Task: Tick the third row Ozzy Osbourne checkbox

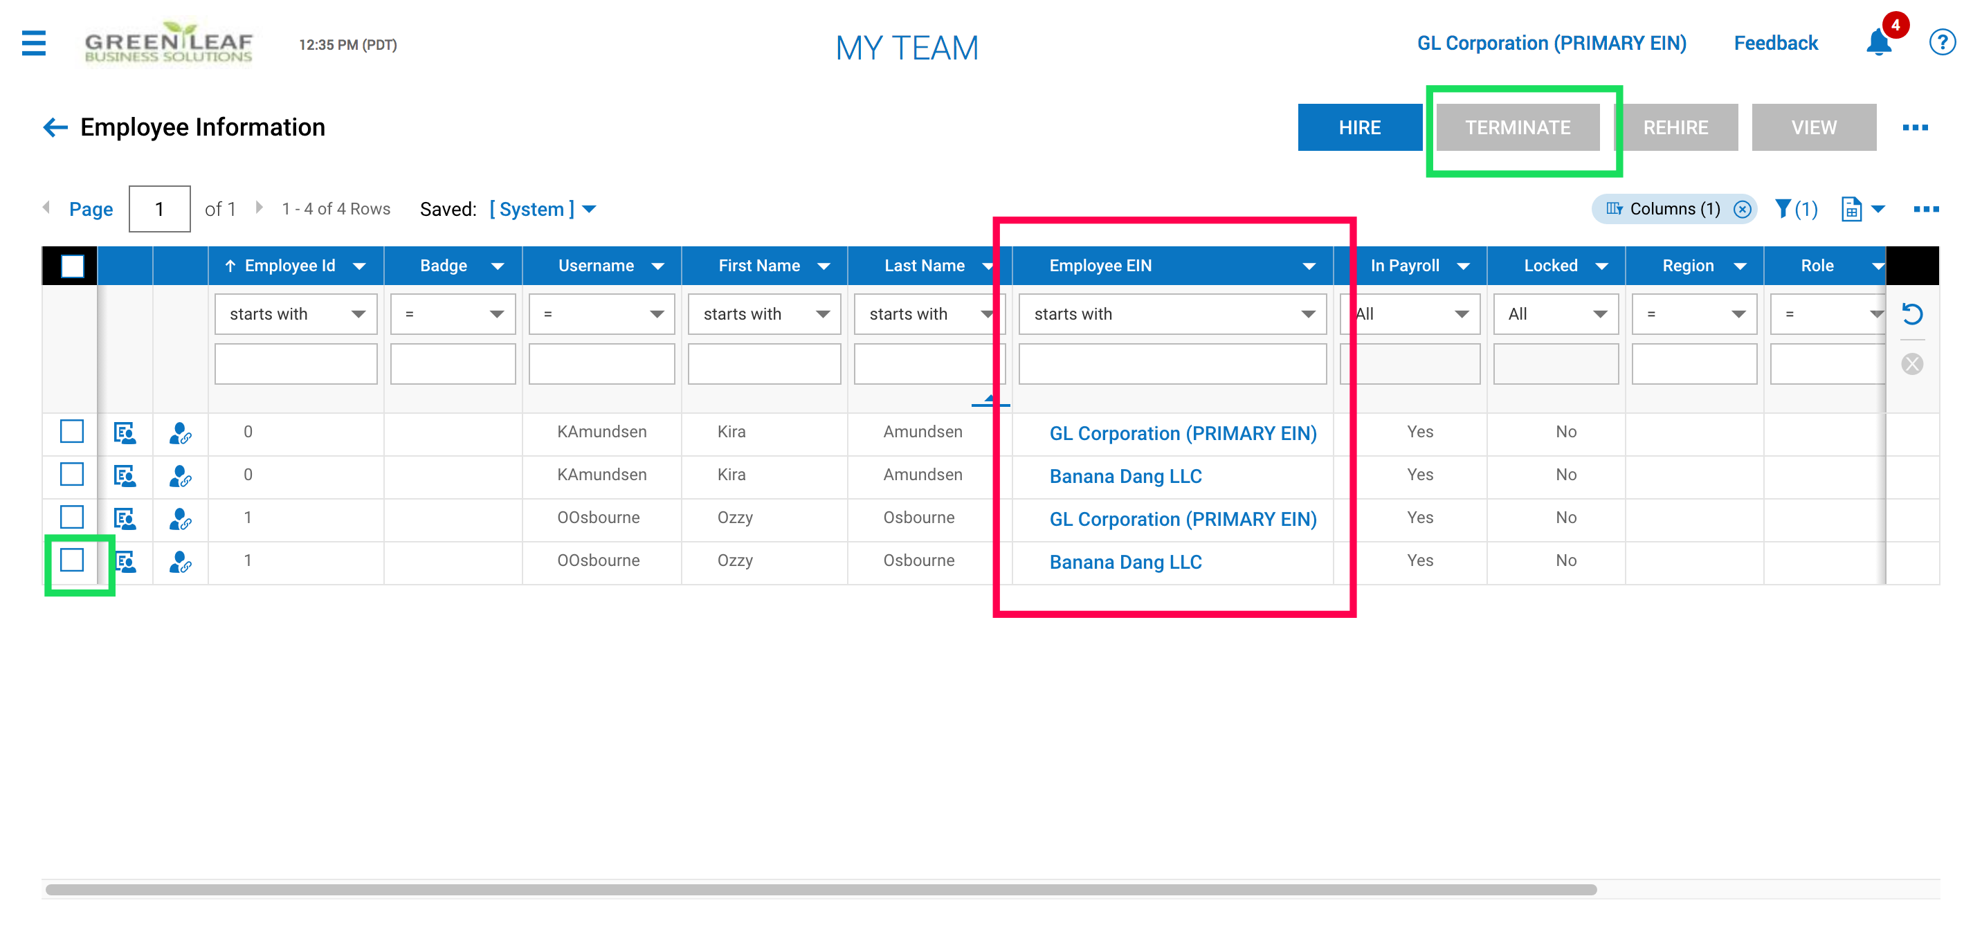Action: pos(71,518)
